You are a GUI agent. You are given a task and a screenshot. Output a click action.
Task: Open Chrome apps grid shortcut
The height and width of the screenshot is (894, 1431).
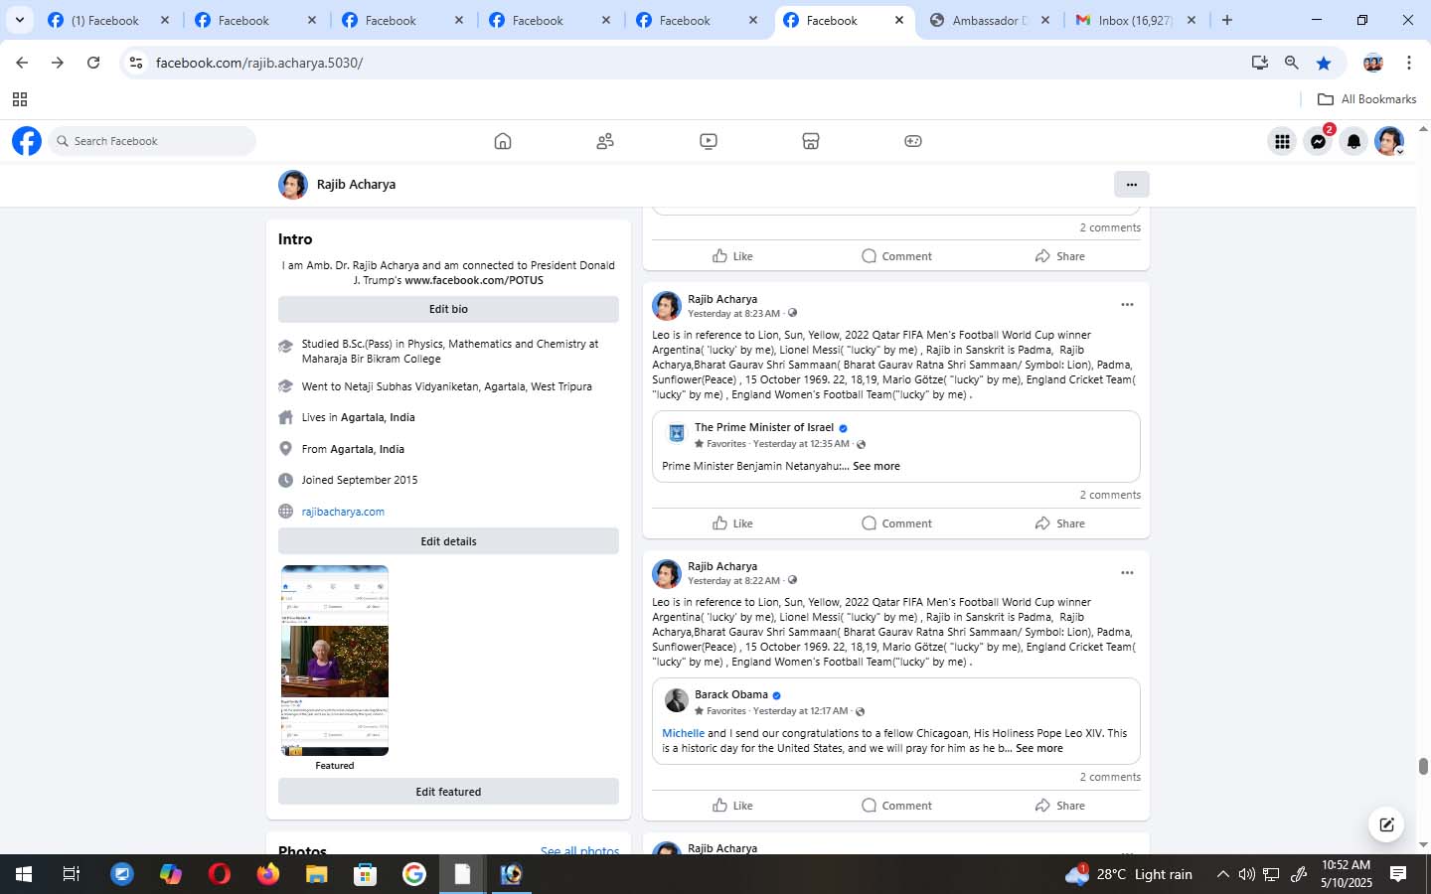pos(20,99)
